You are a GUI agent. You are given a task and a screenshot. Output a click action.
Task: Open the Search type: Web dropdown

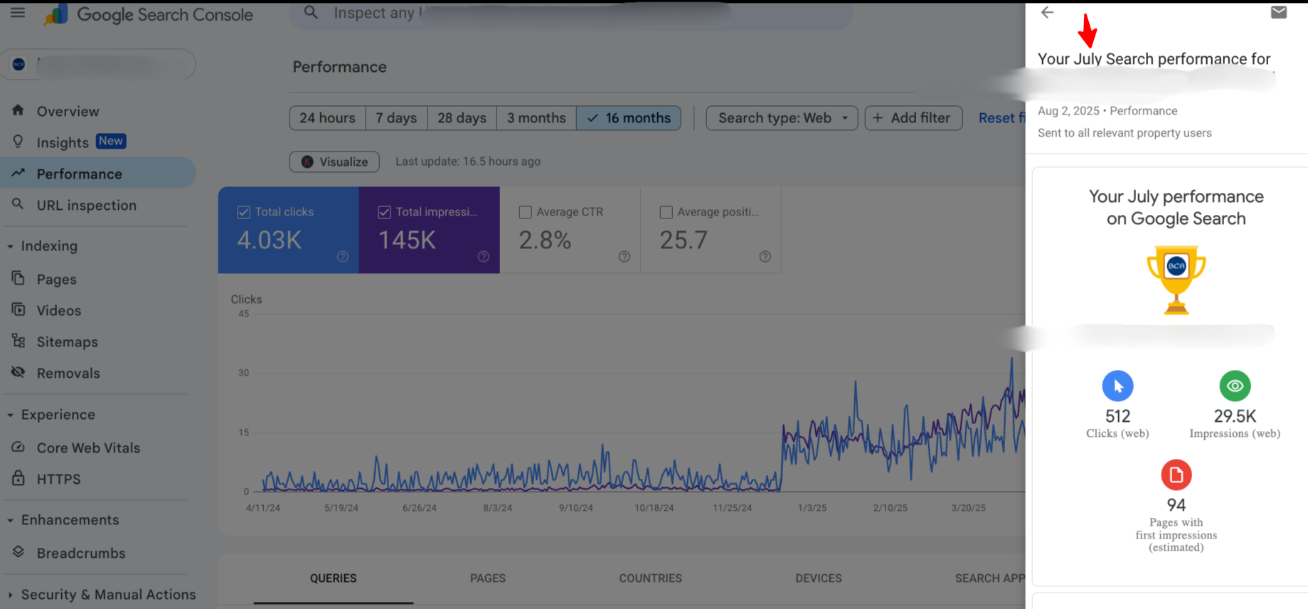(x=782, y=118)
